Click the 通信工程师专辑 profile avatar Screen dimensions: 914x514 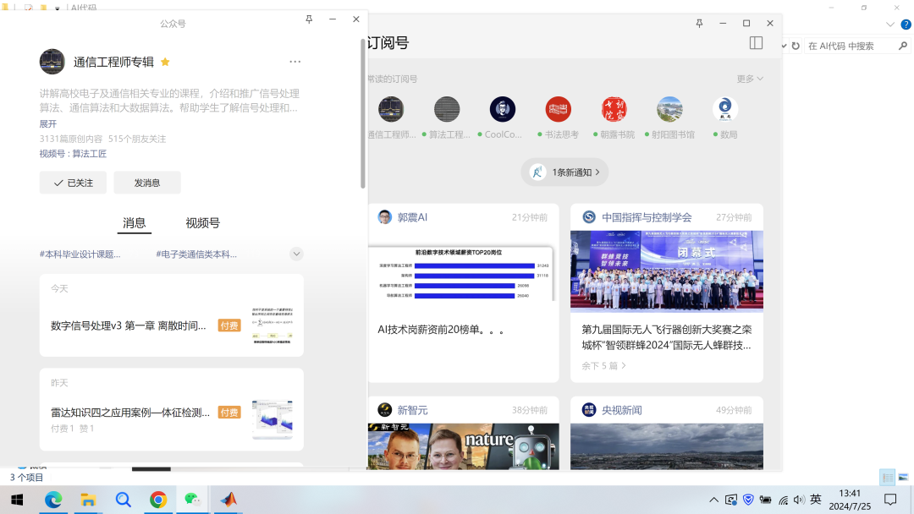[x=52, y=62]
